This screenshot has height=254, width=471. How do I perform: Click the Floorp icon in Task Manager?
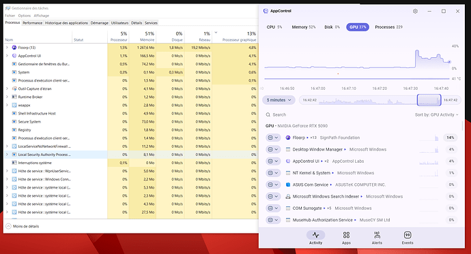click(x=14, y=47)
